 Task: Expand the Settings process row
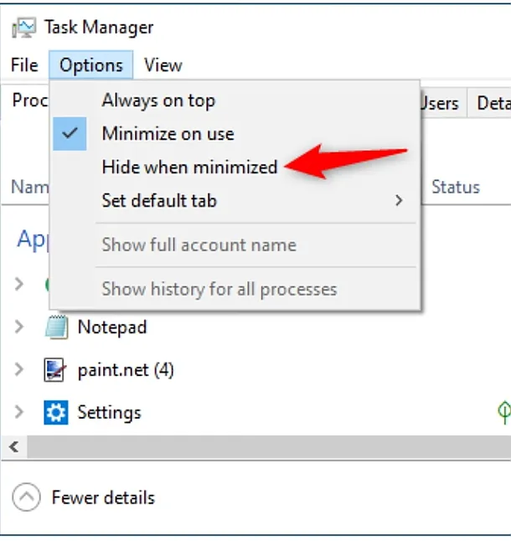pos(18,412)
